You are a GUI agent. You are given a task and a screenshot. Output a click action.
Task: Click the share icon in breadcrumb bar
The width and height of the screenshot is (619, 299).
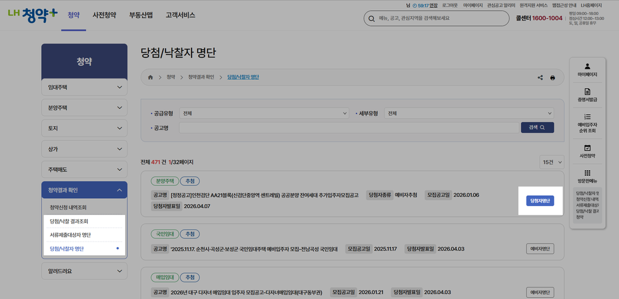coord(540,78)
